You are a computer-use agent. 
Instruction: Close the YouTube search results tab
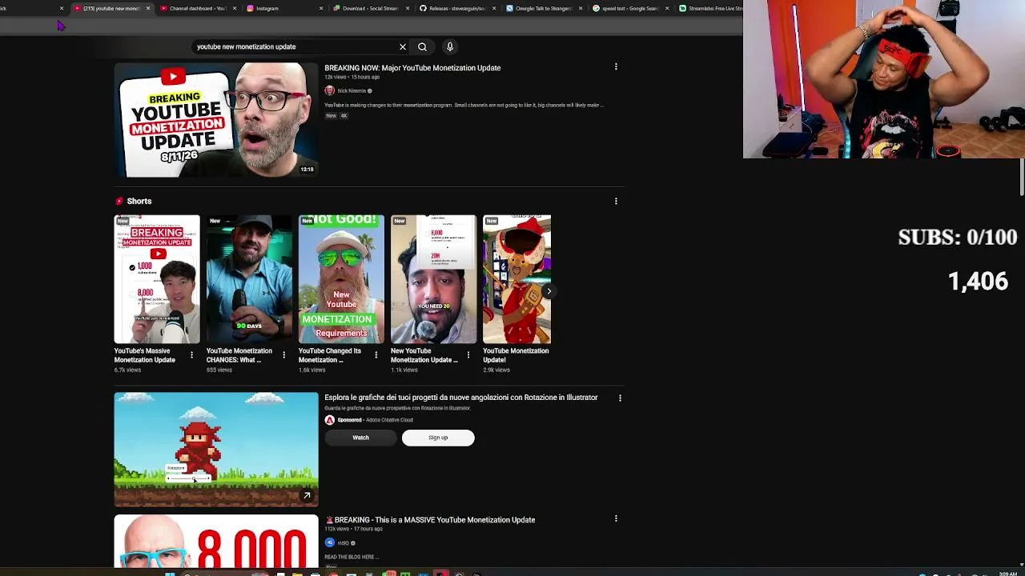click(147, 9)
